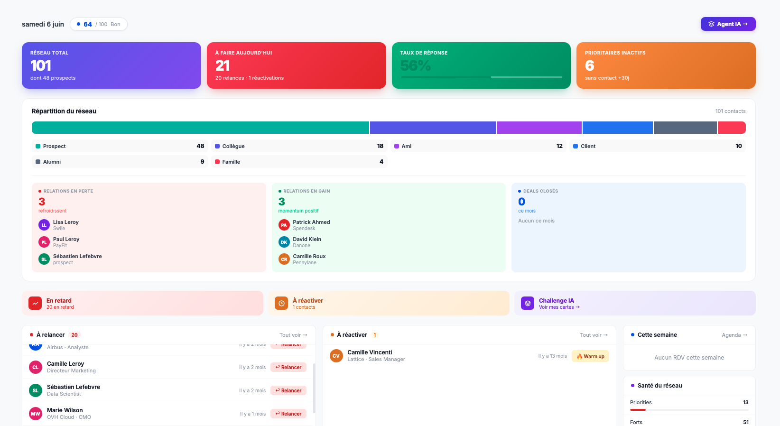Viewport: 780px width, 426px height.
Task: Click Warm up for Camille Vincenti
Action: coord(590,356)
